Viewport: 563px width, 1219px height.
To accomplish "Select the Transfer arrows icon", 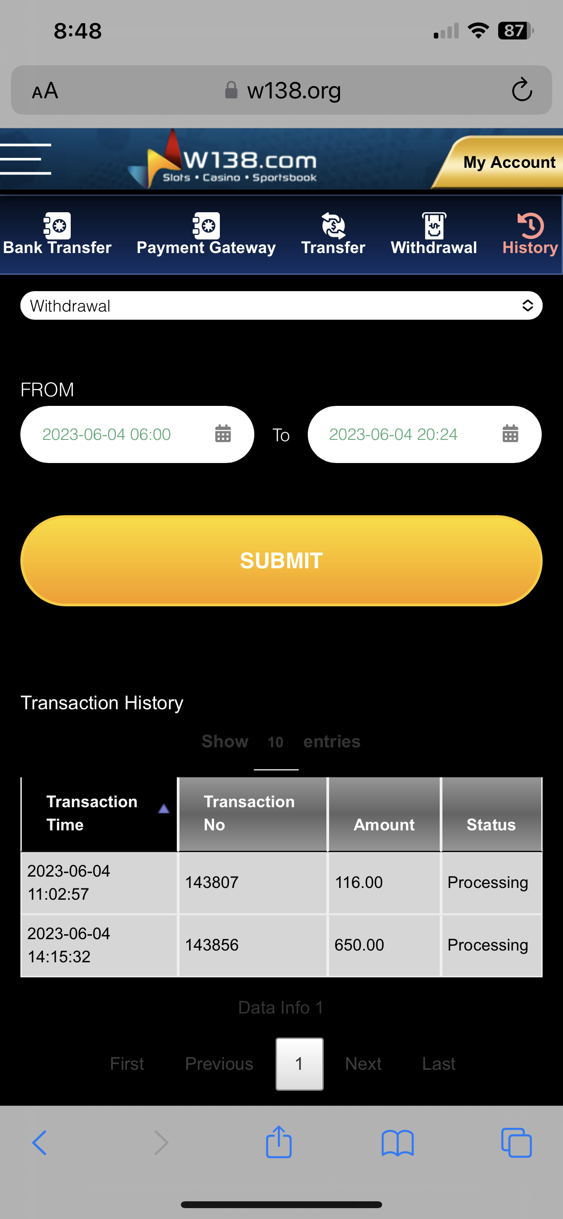I will (x=333, y=225).
